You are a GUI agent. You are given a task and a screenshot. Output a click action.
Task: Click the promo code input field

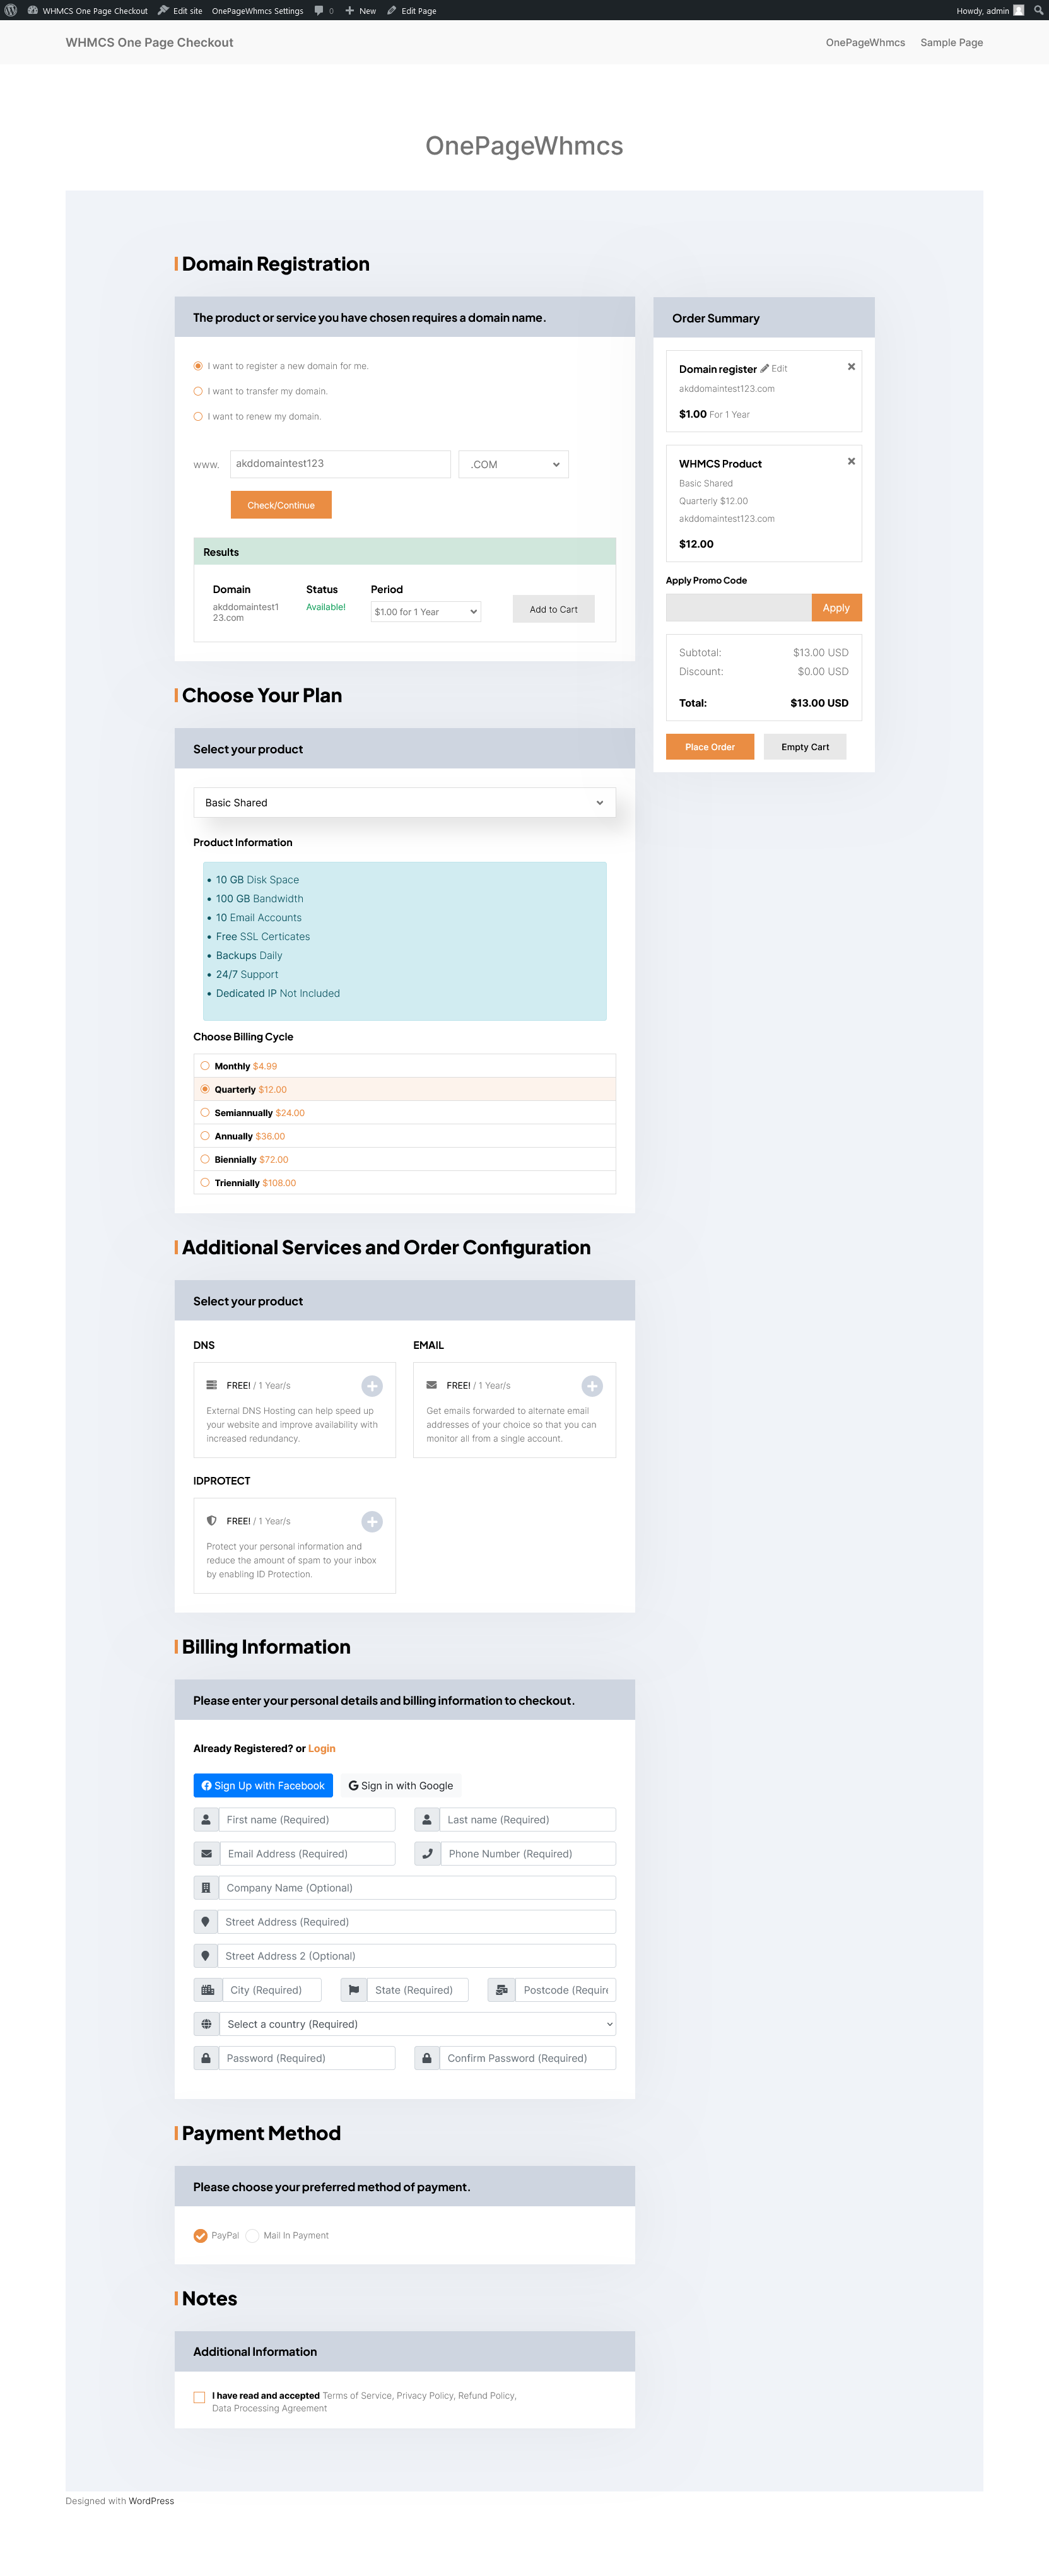(738, 607)
